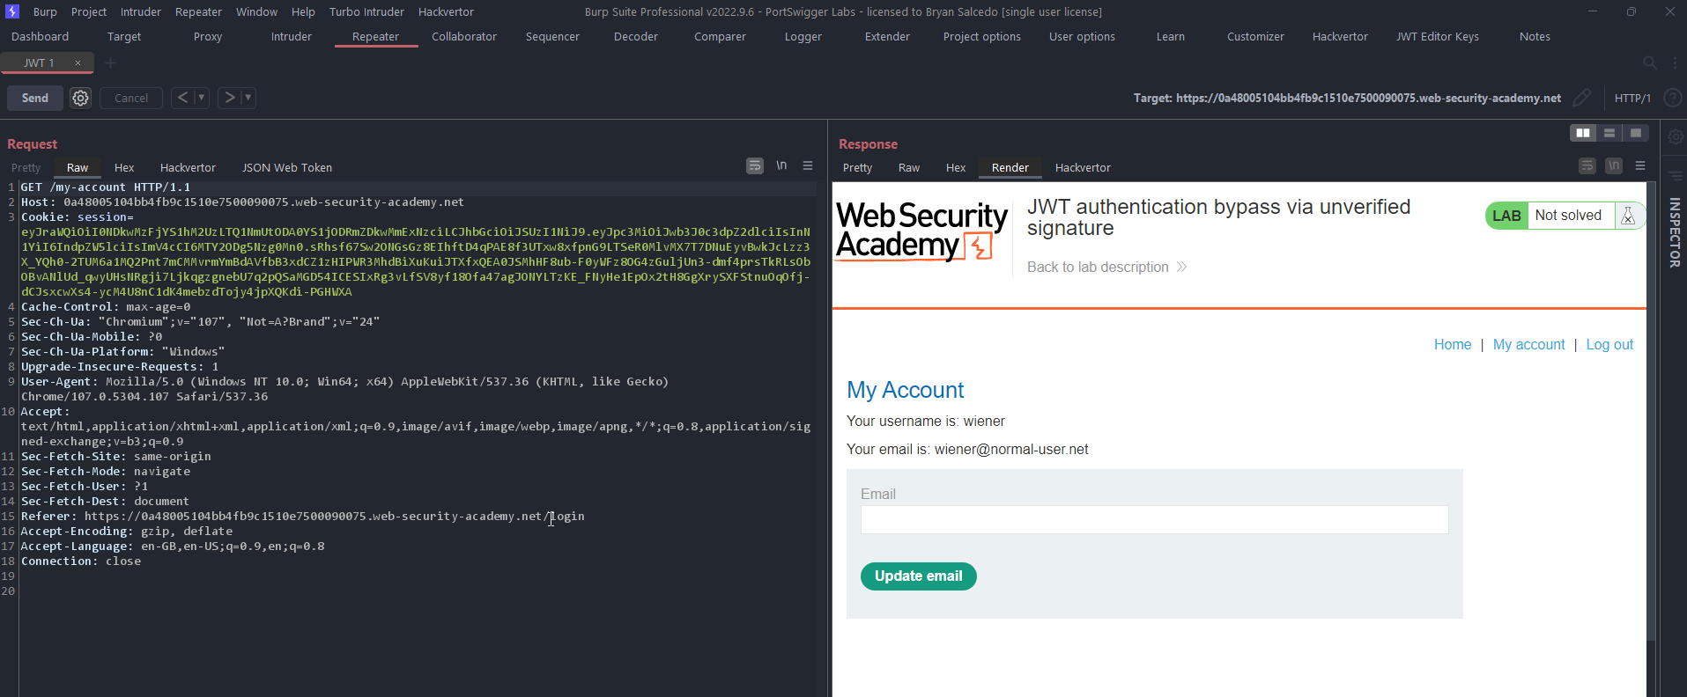The width and height of the screenshot is (1687, 697).
Task: Open Inspector settings gear icon
Action: 1676,137
